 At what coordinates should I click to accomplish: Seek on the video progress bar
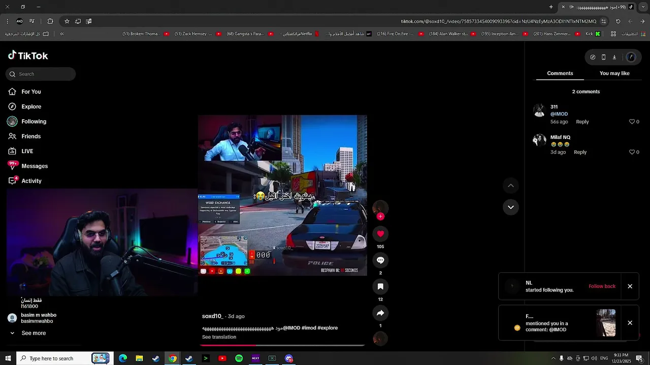point(282,345)
